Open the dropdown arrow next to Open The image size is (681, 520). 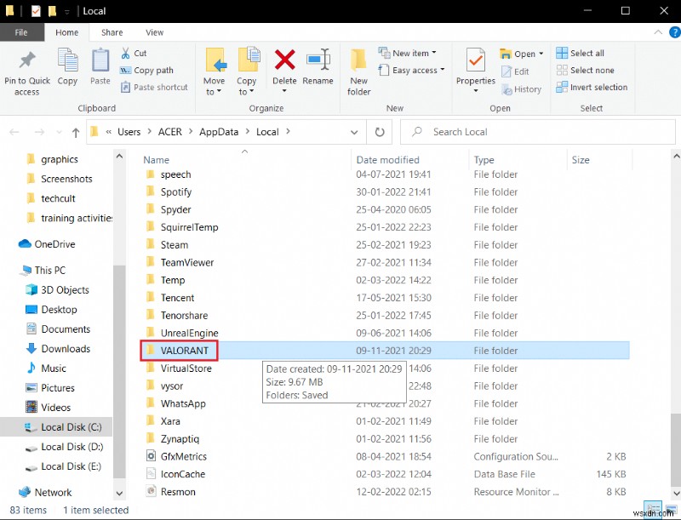541,54
